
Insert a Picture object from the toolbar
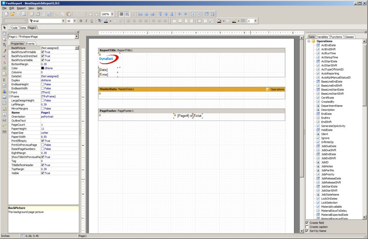[x=4, y=68]
